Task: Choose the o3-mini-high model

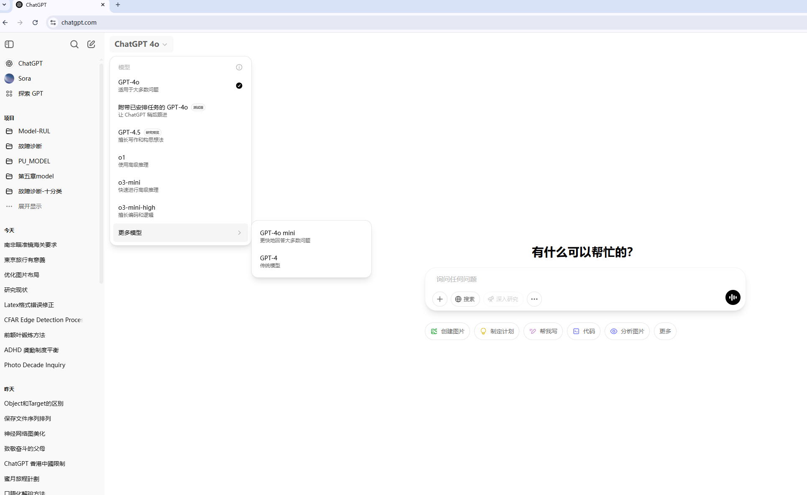Action: point(181,211)
